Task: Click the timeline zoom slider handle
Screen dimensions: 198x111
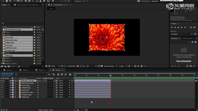Action: [78, 110]
